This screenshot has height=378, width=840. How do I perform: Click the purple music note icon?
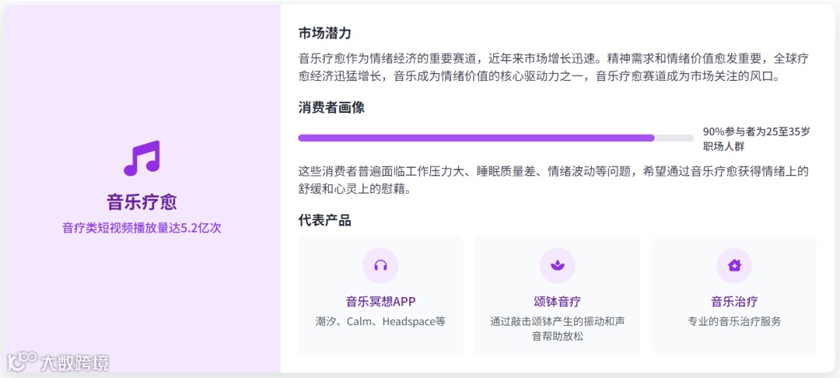pos(142,158)
